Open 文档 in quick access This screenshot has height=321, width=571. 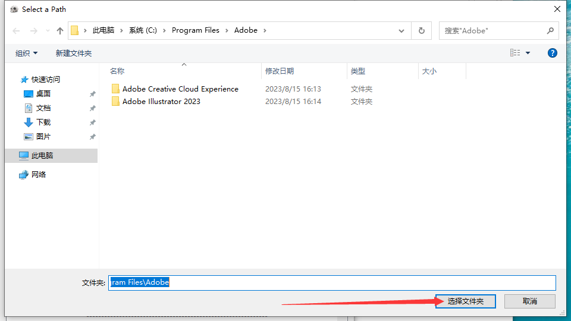click(43, 108)
